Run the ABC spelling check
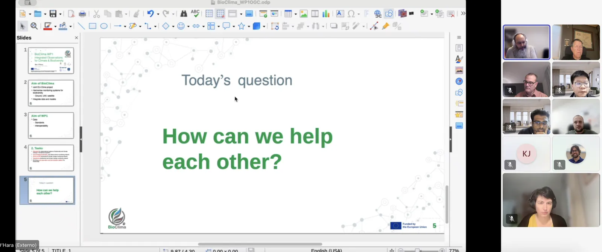Image resolution: width=602 pixels, height=252 pixels. 195,14
